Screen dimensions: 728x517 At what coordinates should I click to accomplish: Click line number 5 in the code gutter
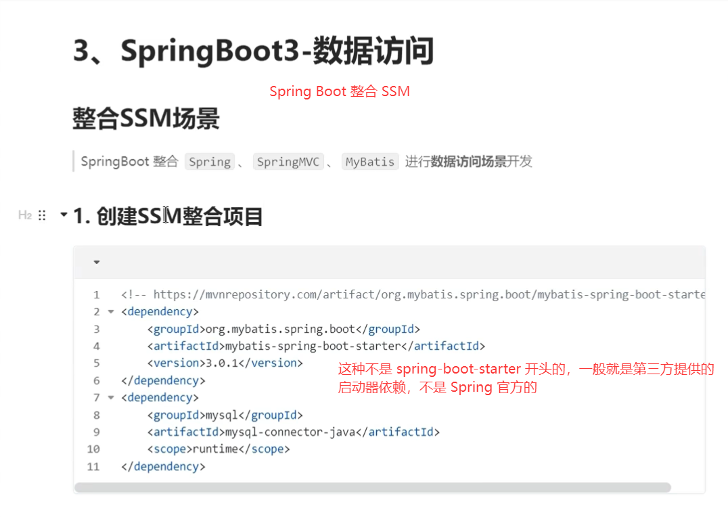96,363
